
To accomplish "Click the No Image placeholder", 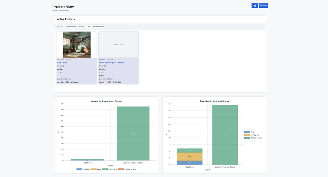I will coord(118,44).
